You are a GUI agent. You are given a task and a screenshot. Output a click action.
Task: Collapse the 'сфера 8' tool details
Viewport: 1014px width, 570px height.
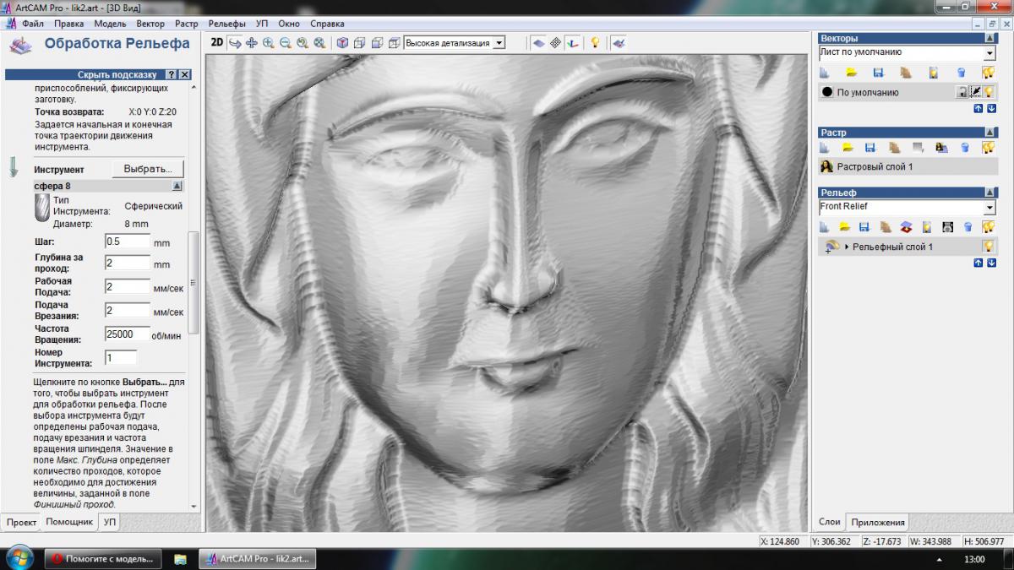pyautogui.click(x=177, y=186)
